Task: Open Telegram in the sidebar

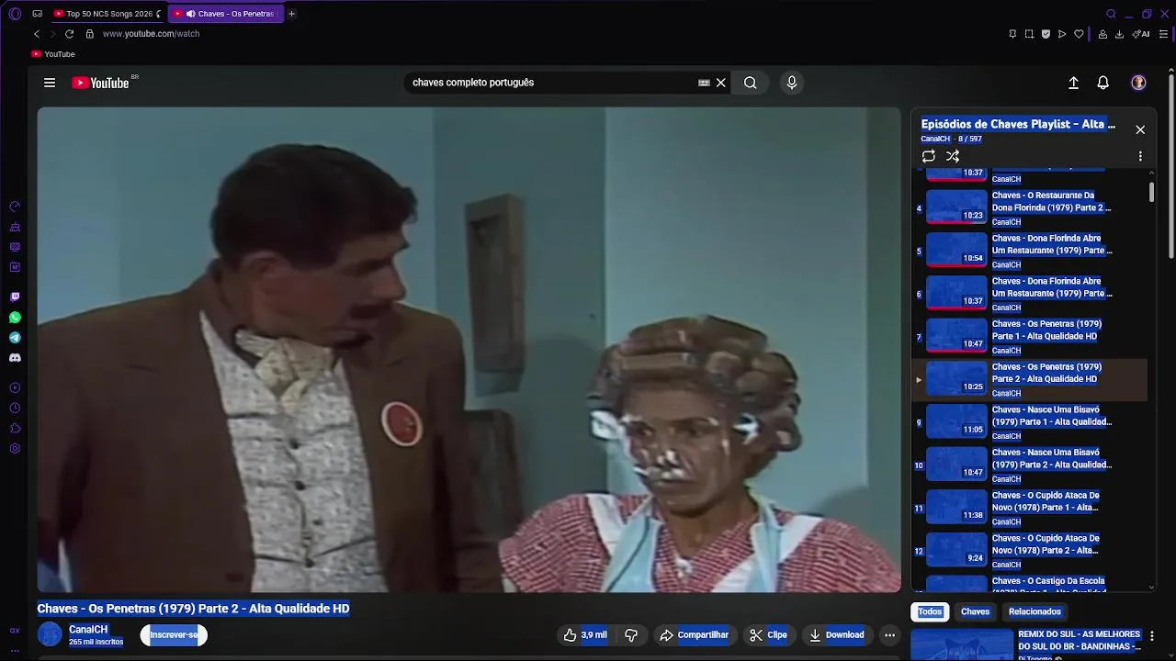Action: pos(15,338)
